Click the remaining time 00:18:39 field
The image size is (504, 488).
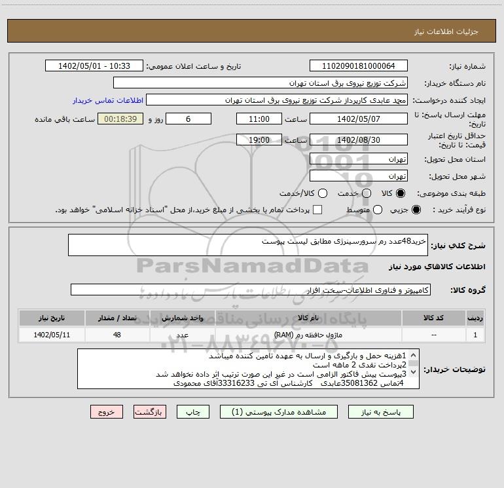click(120, 119)
